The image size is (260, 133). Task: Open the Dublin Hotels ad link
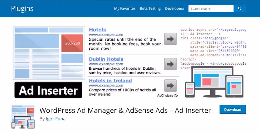click(x=106, y=59)
